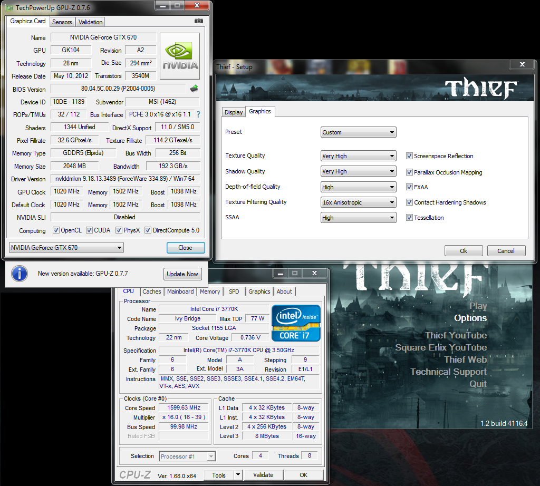Click Ok in Thief Setup
The image size is (540, 486).
pyautogui.click(x=464, y=251)
